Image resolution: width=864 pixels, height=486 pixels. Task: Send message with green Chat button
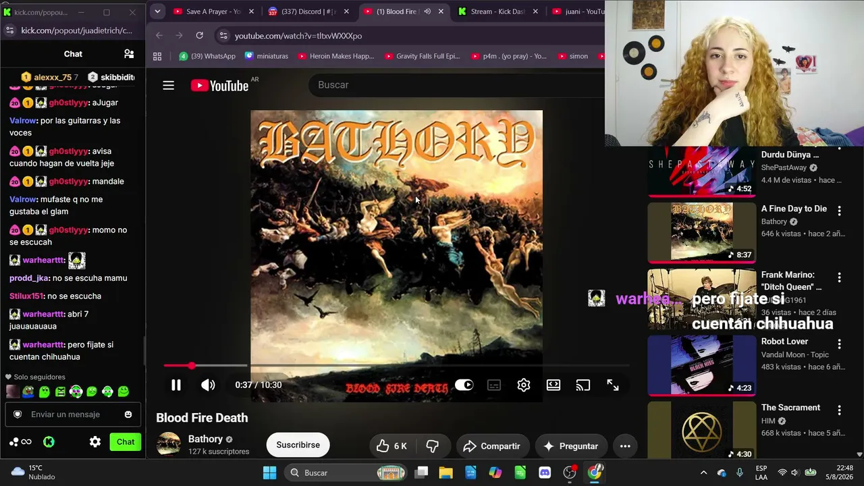(x=126, y=442)
